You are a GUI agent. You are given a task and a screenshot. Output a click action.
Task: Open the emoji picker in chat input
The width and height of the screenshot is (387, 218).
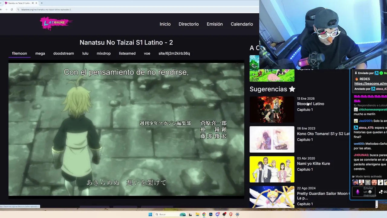point(370,192)
